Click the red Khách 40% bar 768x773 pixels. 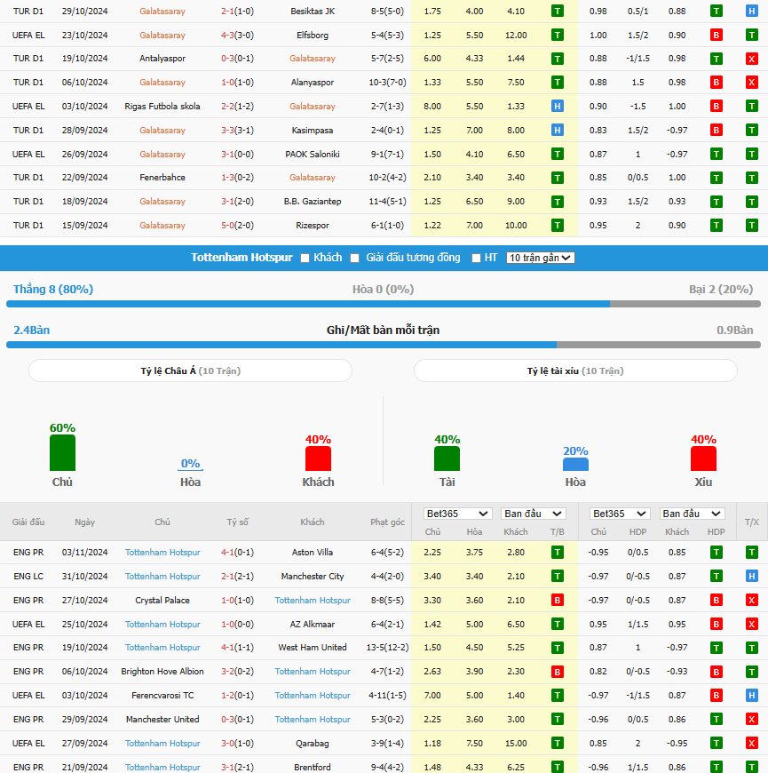[x=318, y=458]
